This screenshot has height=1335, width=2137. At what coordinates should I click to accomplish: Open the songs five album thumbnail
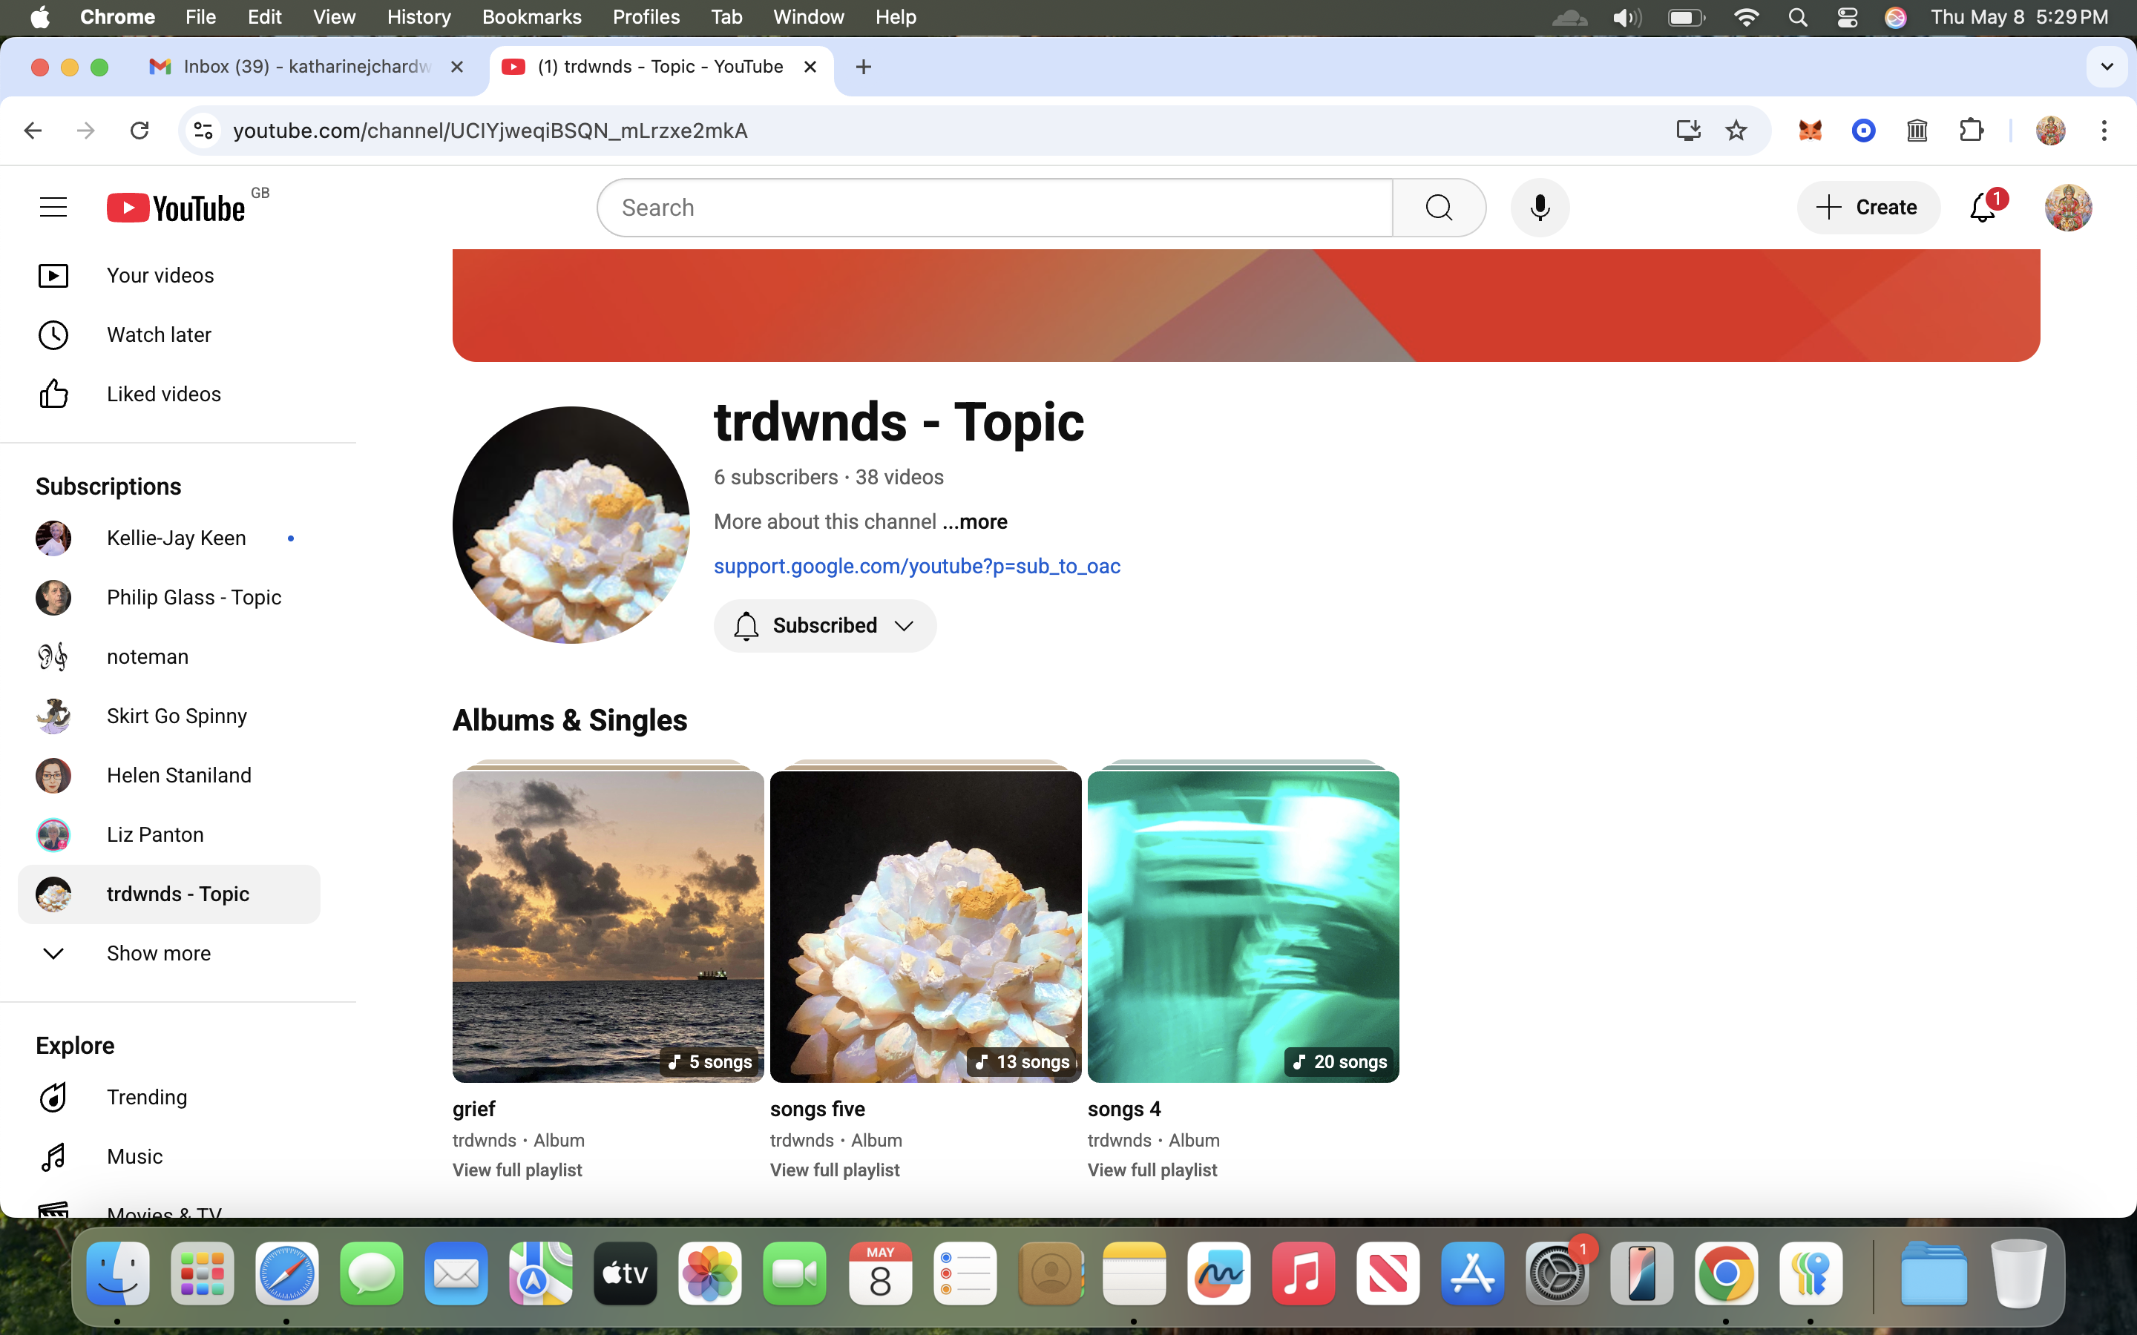(925, 926)
